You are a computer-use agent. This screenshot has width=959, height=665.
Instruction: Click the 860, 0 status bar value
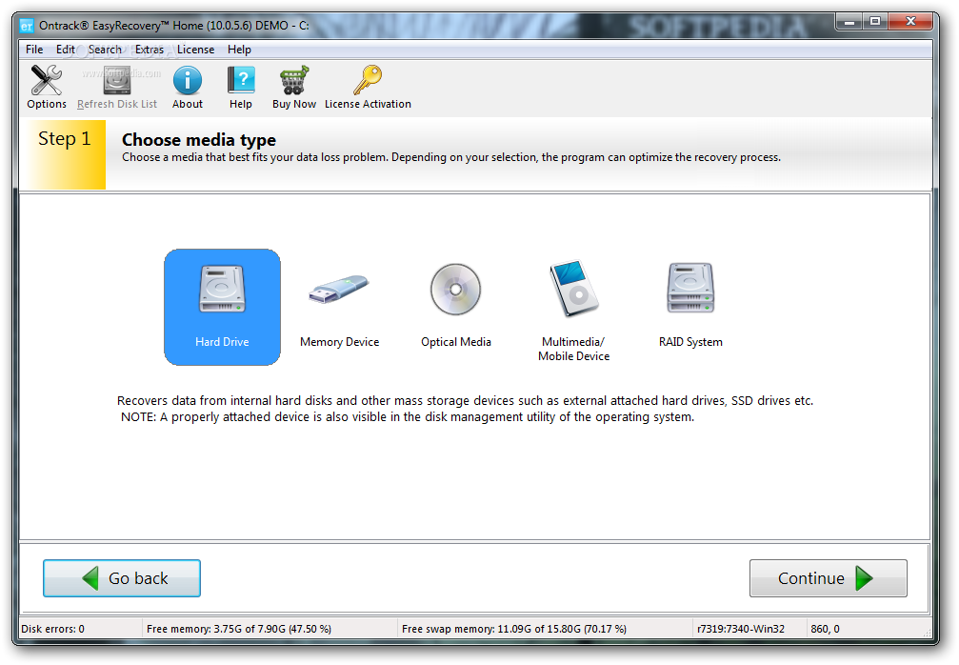[825, 629]
